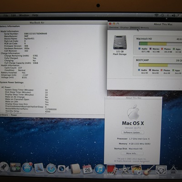Open the iPhoto icon in the Dock
Screen dimensions: 182x182
[x=136, y=170]
